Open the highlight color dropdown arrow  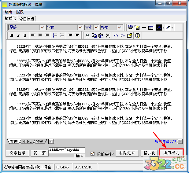(x=172, y=28)
